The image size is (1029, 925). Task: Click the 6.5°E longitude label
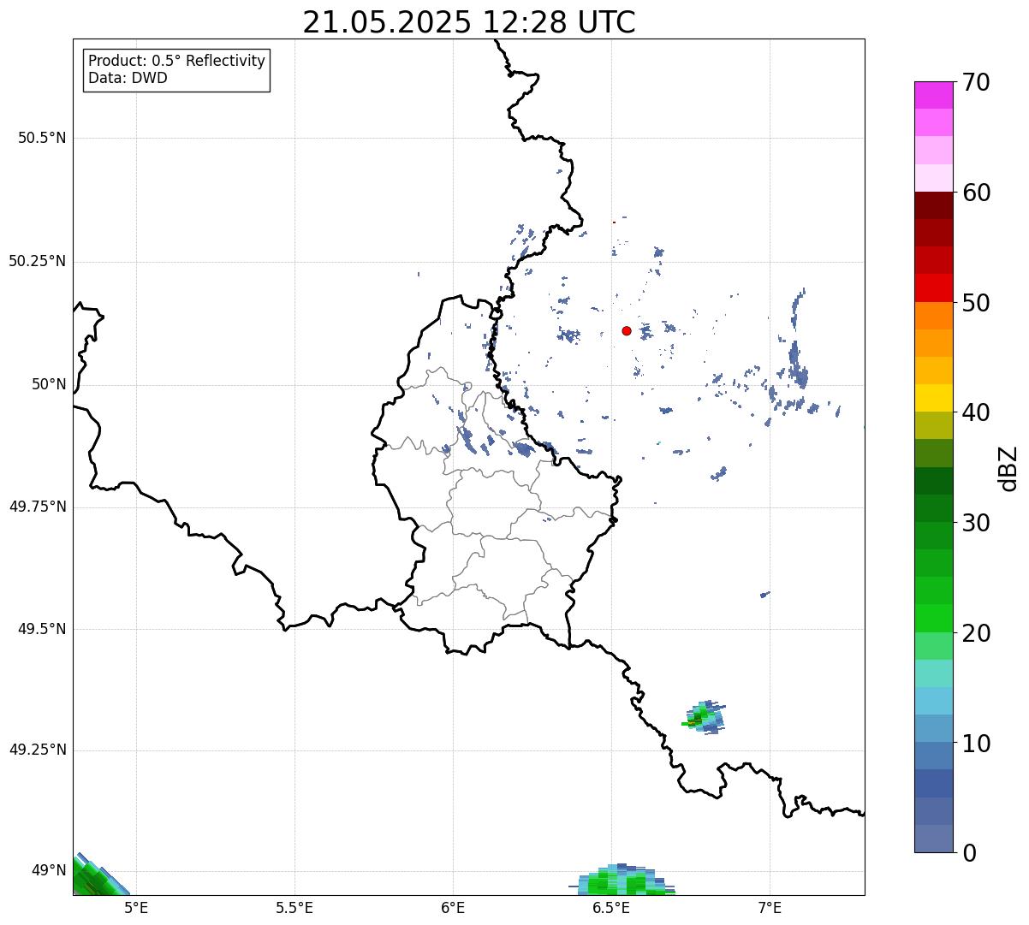click(611, 908)
